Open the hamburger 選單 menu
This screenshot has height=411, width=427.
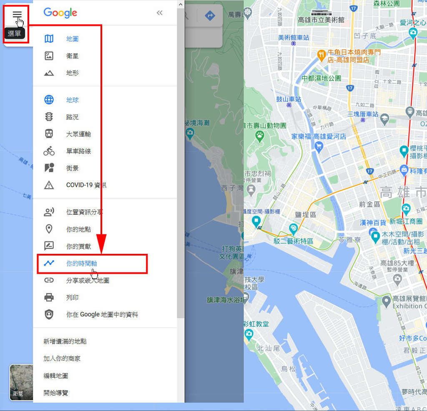pos(17,14)
